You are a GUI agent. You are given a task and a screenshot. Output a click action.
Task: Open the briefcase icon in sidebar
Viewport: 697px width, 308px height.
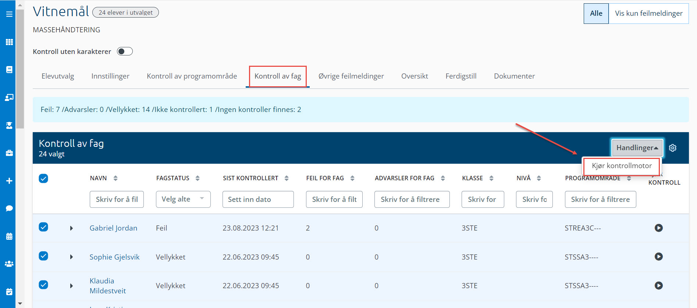coord(9,153)
